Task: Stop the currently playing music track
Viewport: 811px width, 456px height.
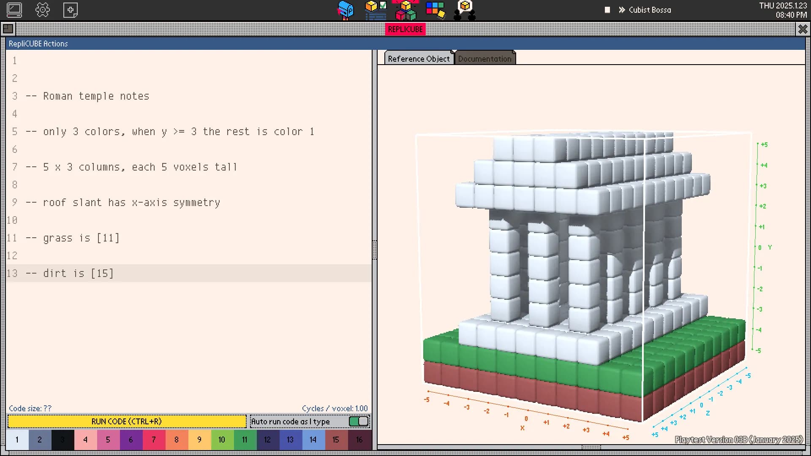Action: (607, 10)
